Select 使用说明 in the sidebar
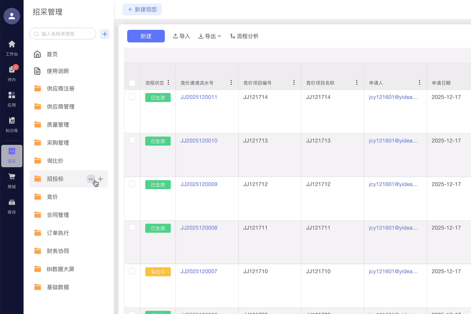The height and width of the screenshot is (314, 471). [x=58, y=71]
